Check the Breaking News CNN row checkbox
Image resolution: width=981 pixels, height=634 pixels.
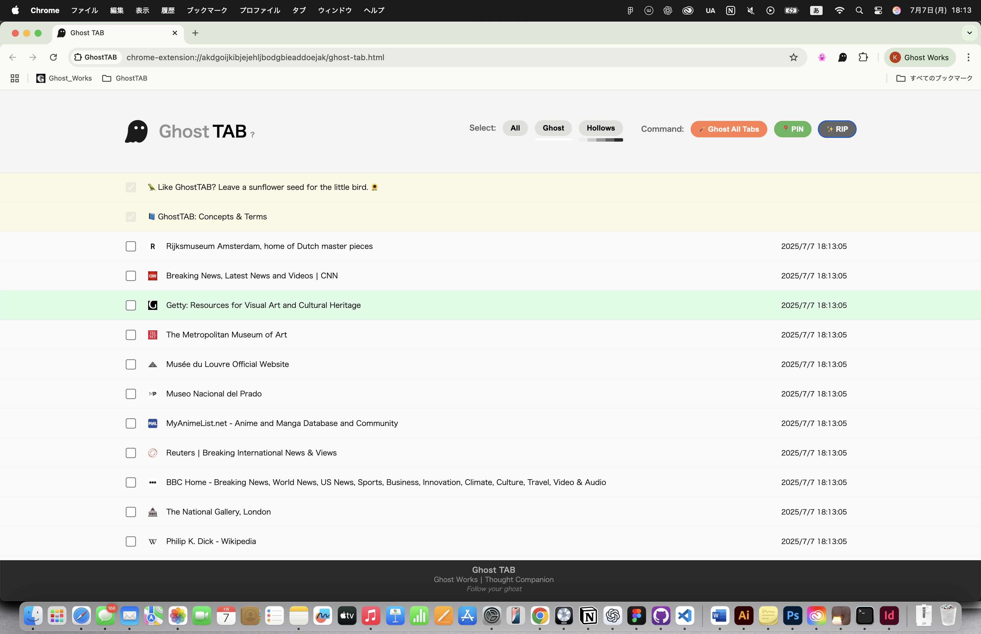[x=131, y=276]
